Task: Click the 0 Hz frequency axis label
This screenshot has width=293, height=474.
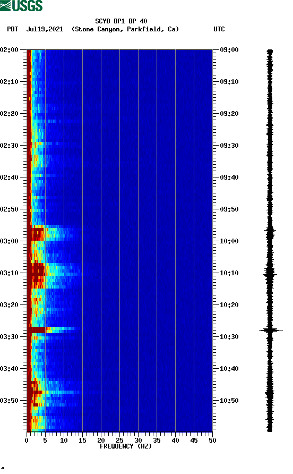Action: tap(27, 440)
